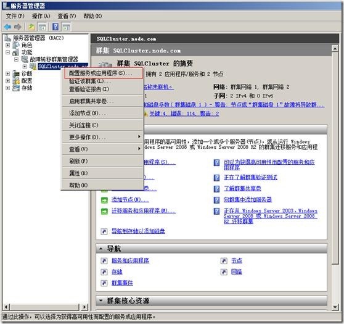
Task: Click the green arrow icon beside 添加节点
Action: point(104,200)
